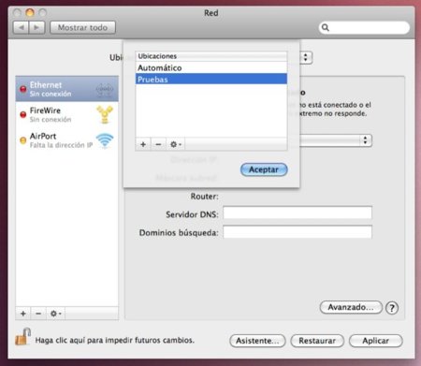421x366 pixels.
Task: Select the Pruebas location row
Action: point(211,79)
